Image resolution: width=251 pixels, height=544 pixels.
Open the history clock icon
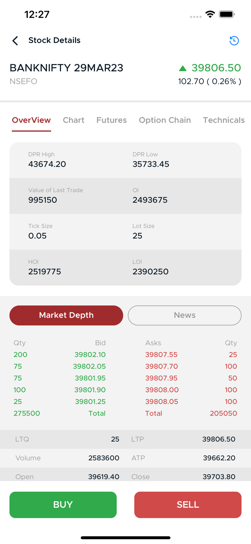[234, 41]
